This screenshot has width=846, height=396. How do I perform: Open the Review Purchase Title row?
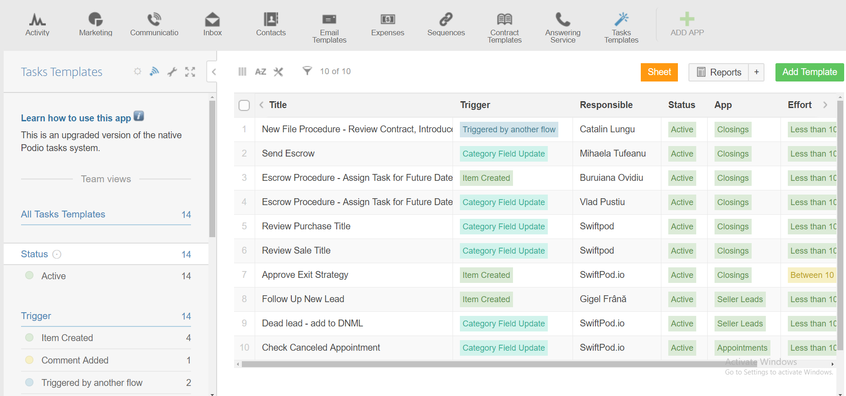click(x=306, y=226)
